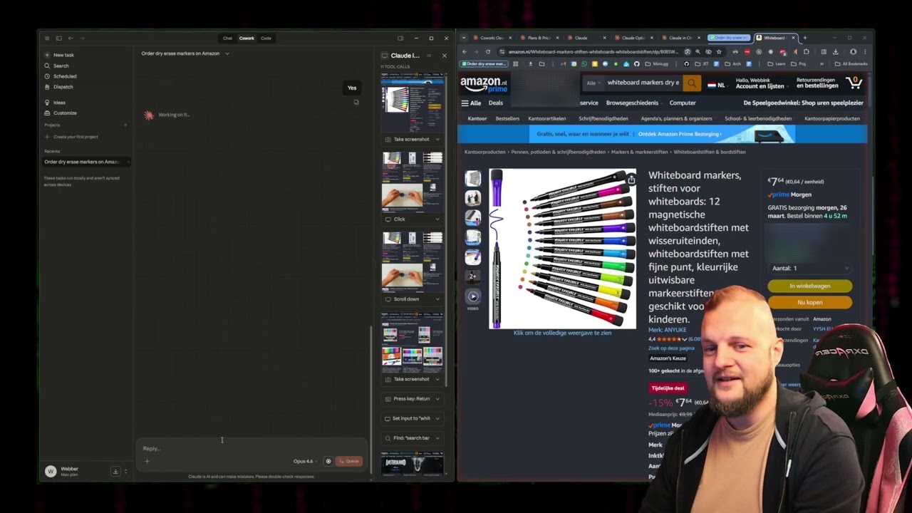Viewport: 912px width, 513px height.
Task: Open the Chrome extensions puzzle icon
Action: click(806, 51)
